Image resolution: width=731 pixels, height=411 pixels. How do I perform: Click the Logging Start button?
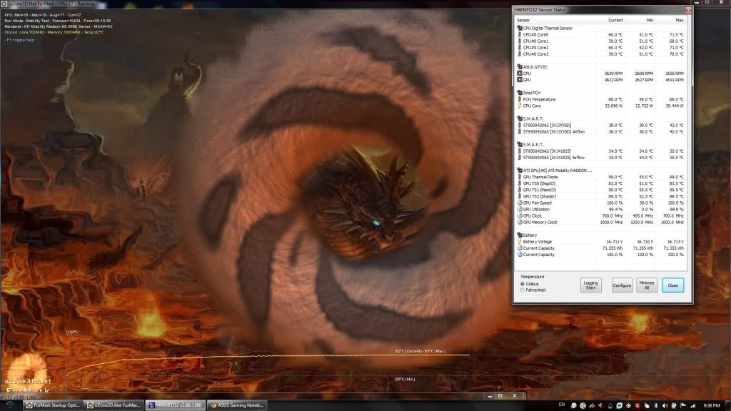pyautogui.click(x=590, y=285)
